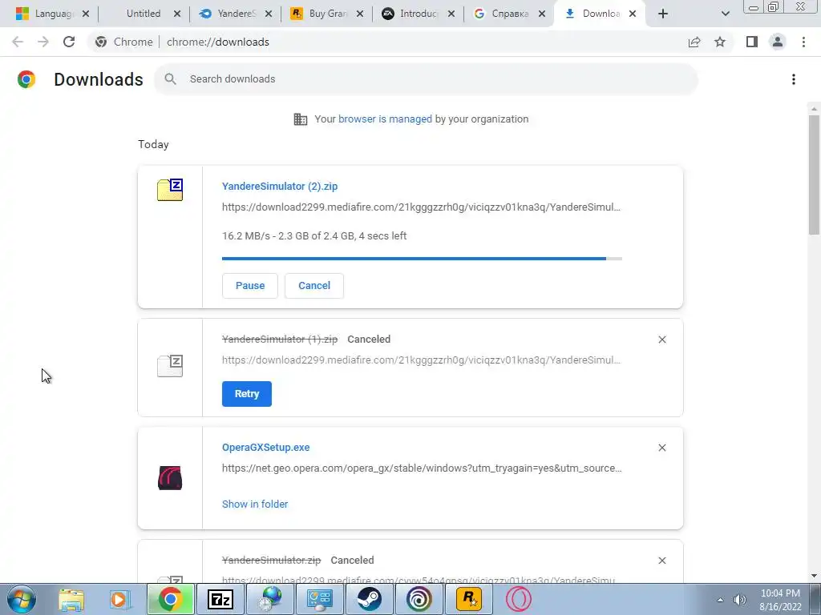Open Chrome's three-dot main menu
Screen dimensions: 821x615
803,42
